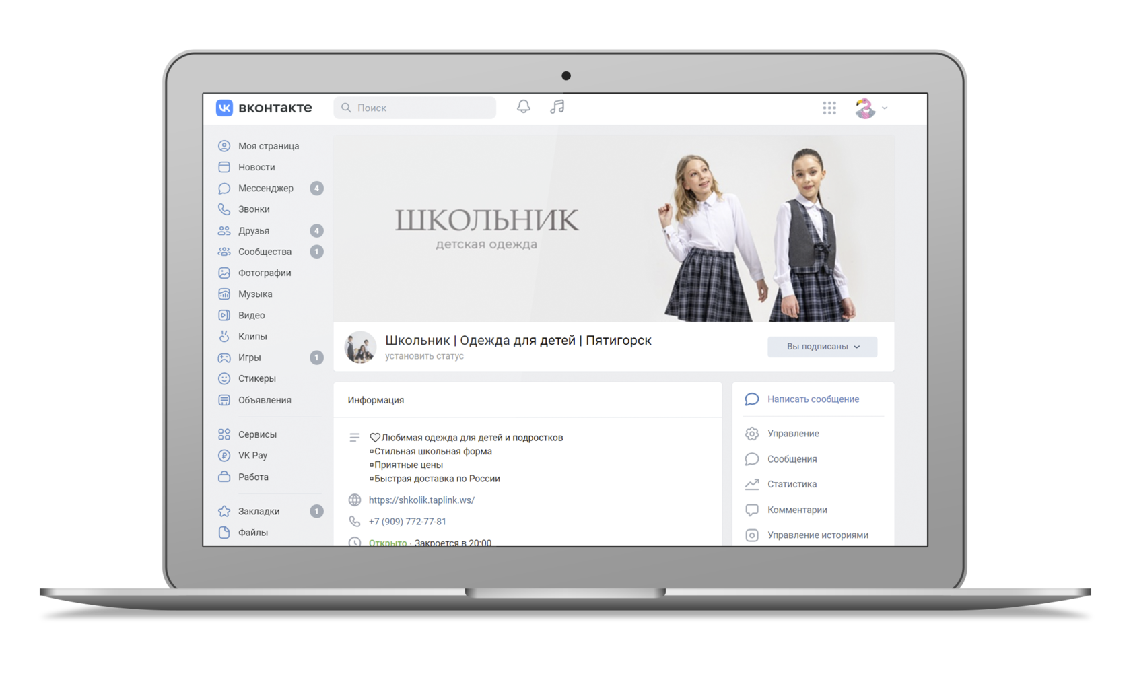The width and height of the screenshot is (1131, 682).
Task: Click the Поиск search field
Action: 415,108
